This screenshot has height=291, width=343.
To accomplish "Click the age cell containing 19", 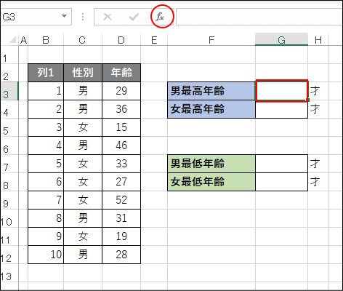I will 121,236.
